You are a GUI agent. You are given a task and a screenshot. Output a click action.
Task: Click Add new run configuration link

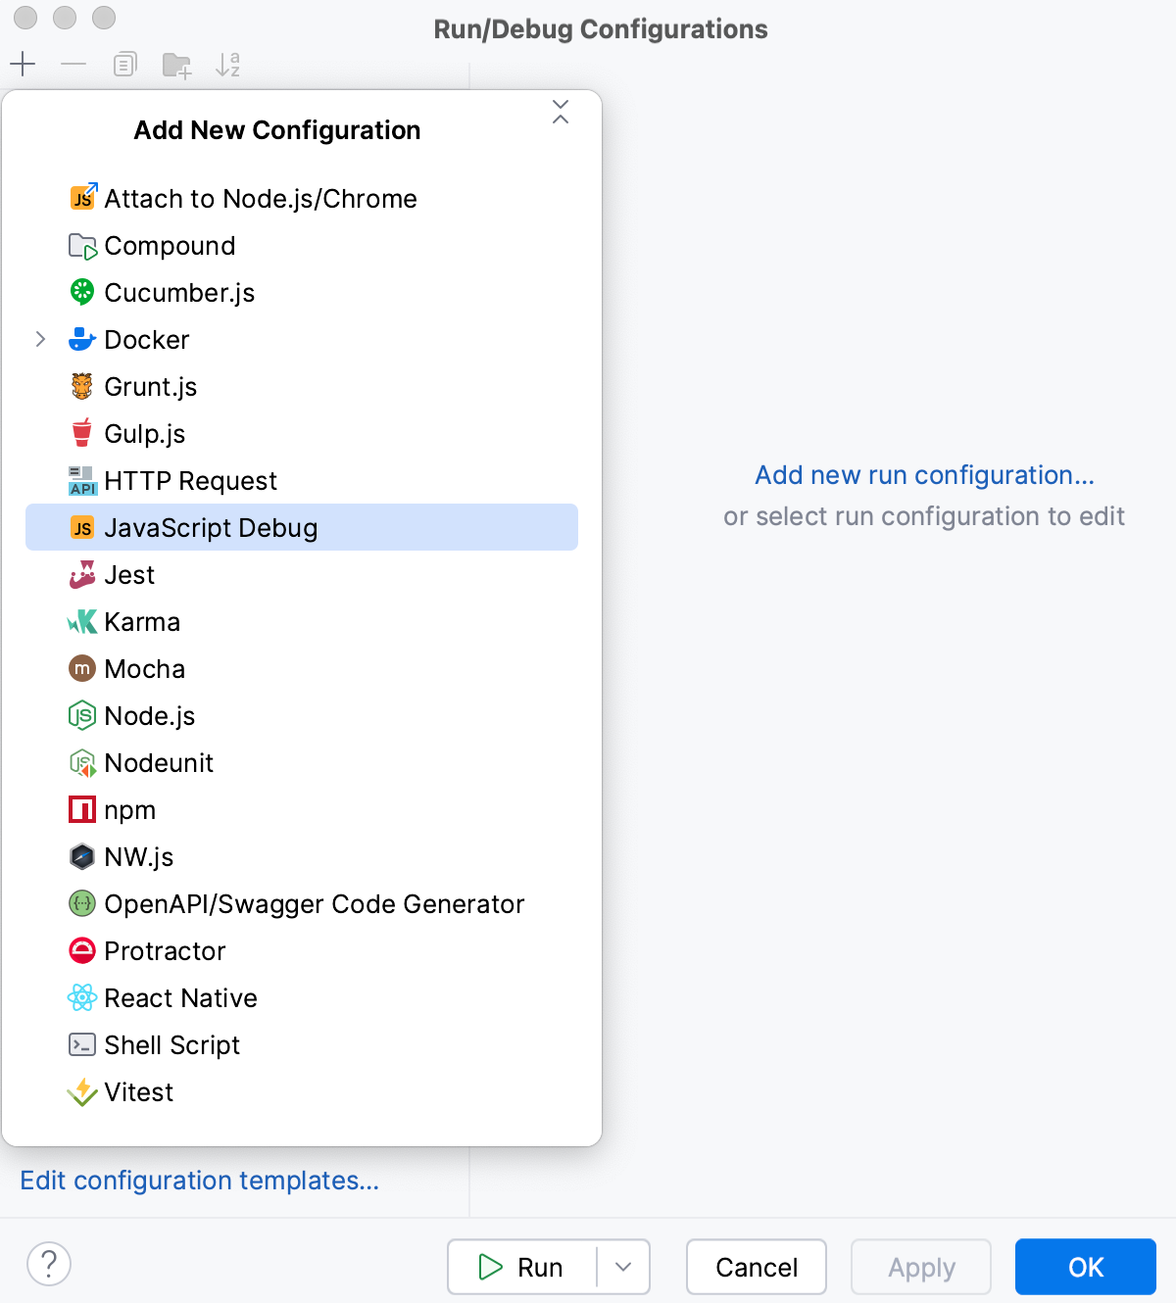tap(923, 474)
